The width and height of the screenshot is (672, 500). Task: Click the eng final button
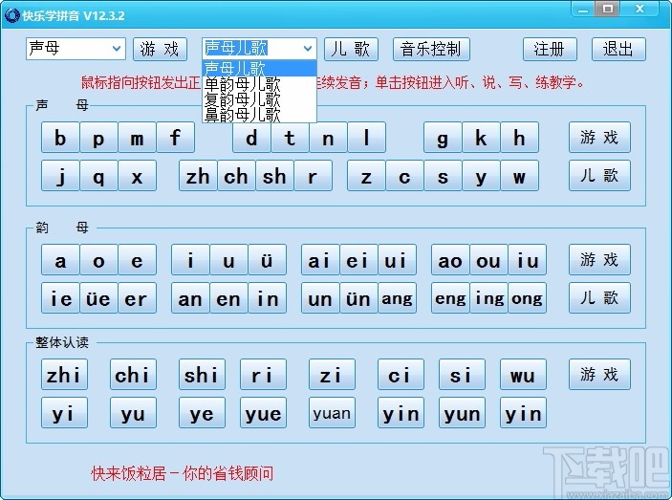pyautogui.click(x=450, y=297)
